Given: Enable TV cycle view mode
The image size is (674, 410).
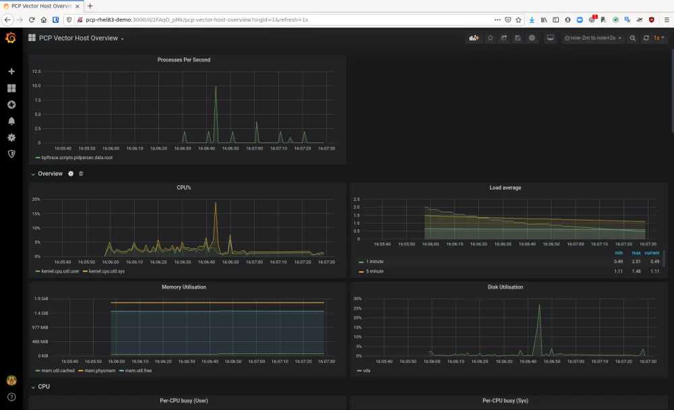Looking at the screenshot, I should click(550, 38).
